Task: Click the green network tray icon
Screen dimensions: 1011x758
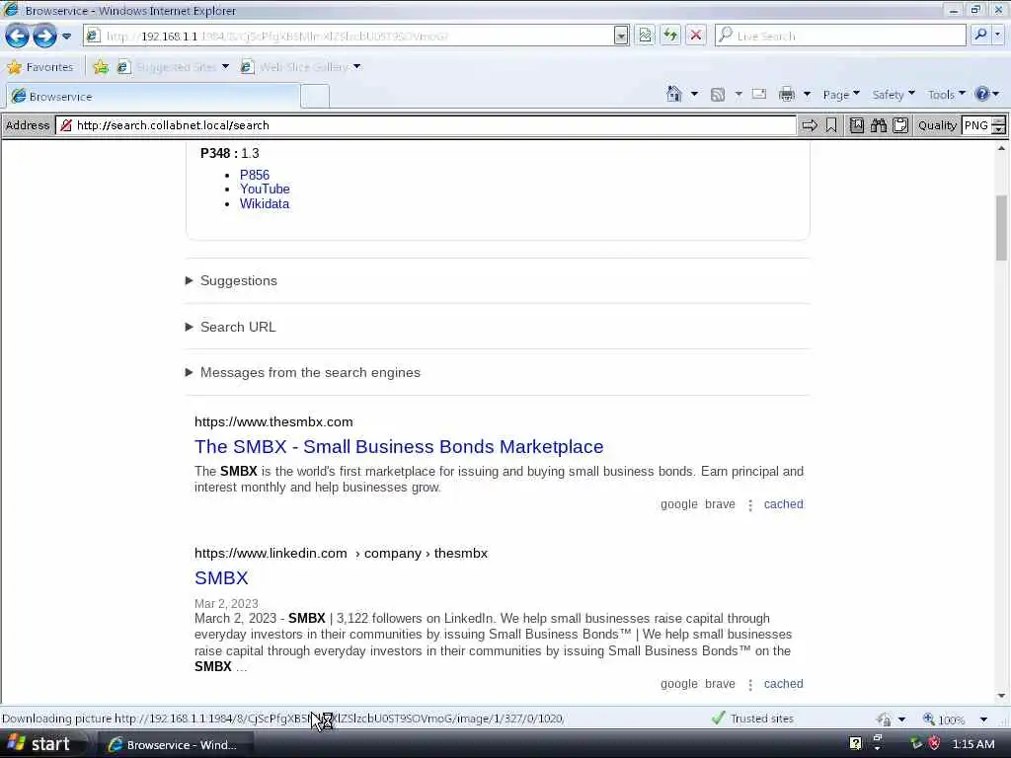Action: click(x=915, y=744)
